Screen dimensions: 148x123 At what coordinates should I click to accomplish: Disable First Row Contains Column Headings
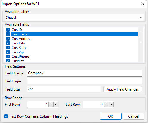pos(6,116)
